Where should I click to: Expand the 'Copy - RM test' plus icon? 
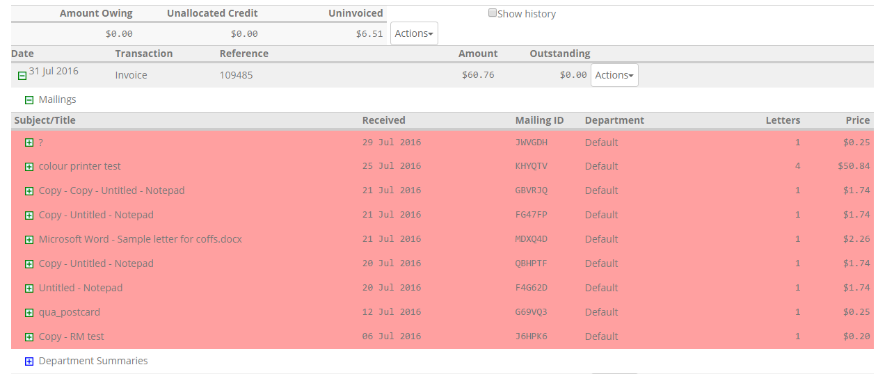29,337
